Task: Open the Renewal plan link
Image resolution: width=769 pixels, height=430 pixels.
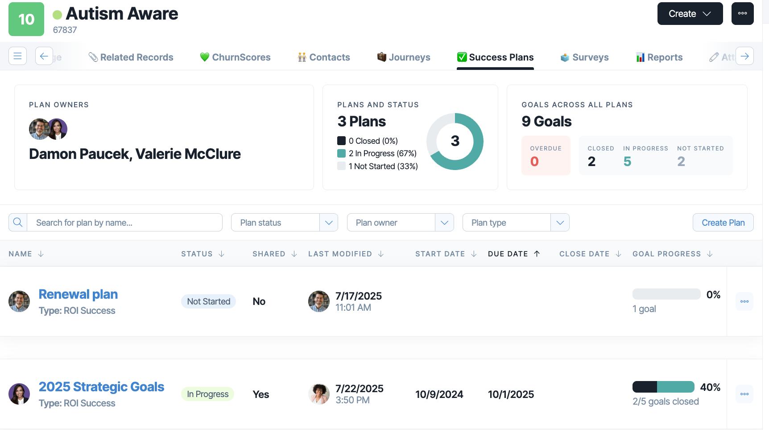Action: pos(78,294)
